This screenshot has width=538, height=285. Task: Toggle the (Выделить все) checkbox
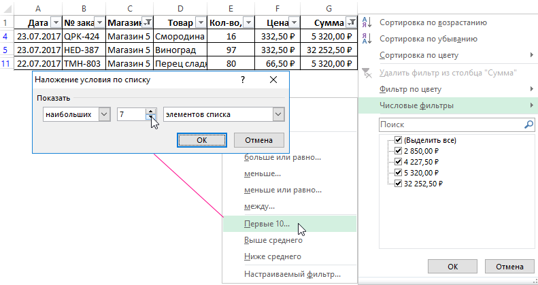398,140
